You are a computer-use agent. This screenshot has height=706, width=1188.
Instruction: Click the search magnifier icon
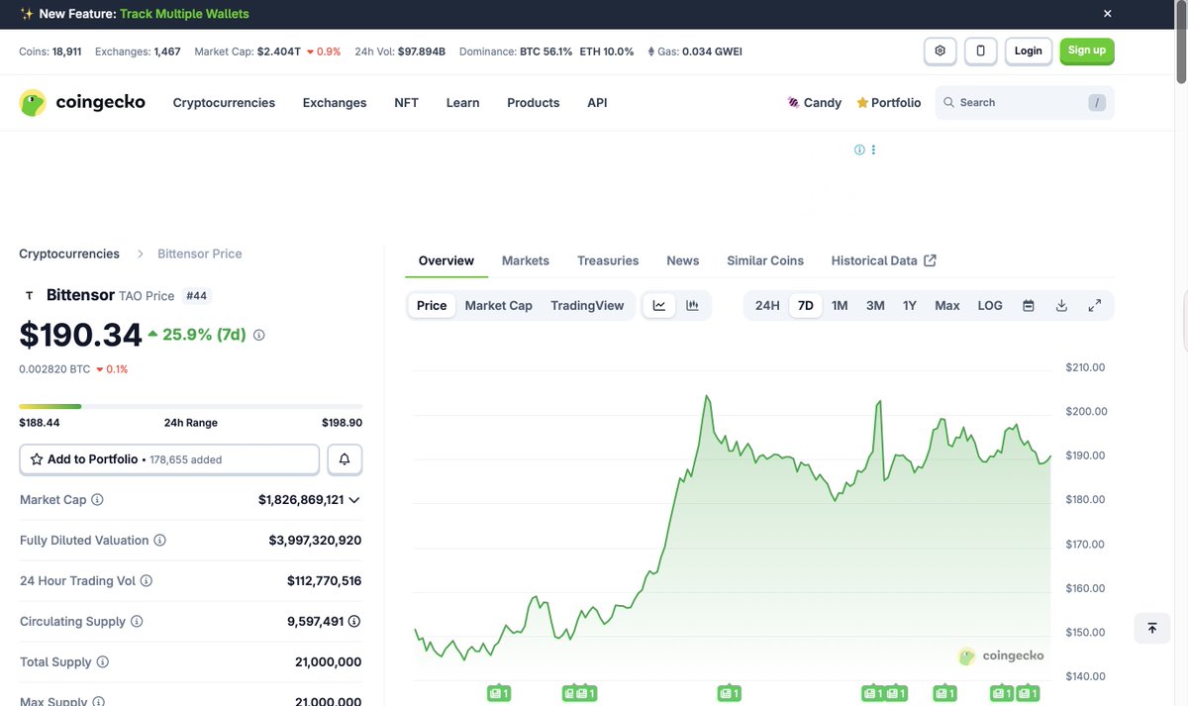pos(948,103)
